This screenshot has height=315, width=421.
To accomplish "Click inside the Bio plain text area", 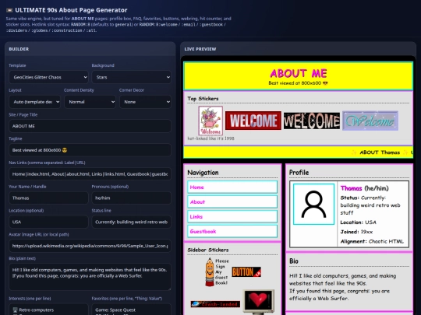I will [x=90, y=277].
